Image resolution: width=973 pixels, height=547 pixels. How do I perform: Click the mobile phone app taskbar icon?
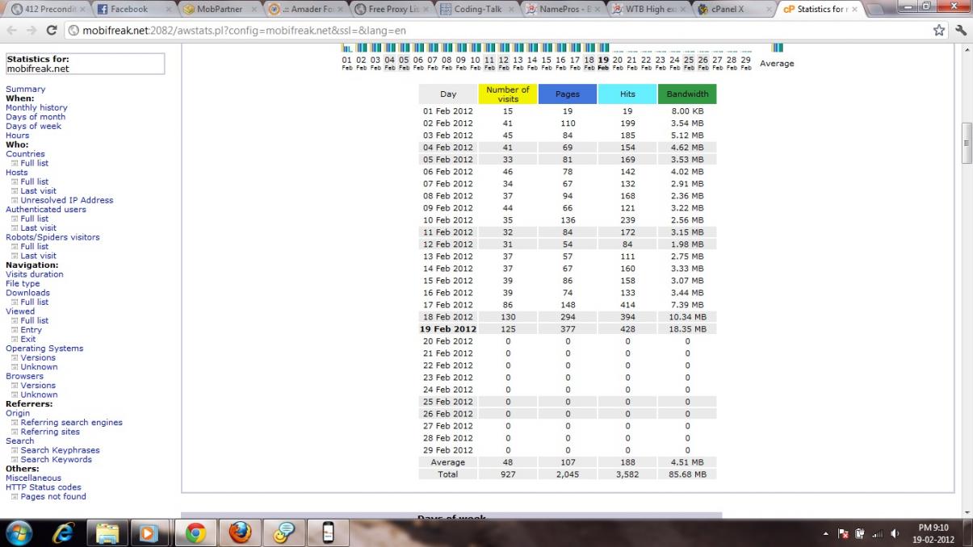(x=328, y=533)
